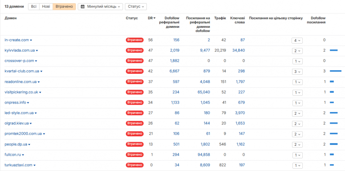This screenshot has height=171, width=345.
Task: Open 6,667 dofollow referring domains for kvartal-club
Action: coord(175,71)
